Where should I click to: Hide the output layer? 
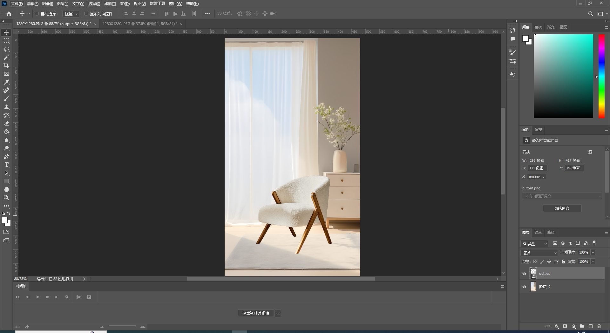pos(525,274)
